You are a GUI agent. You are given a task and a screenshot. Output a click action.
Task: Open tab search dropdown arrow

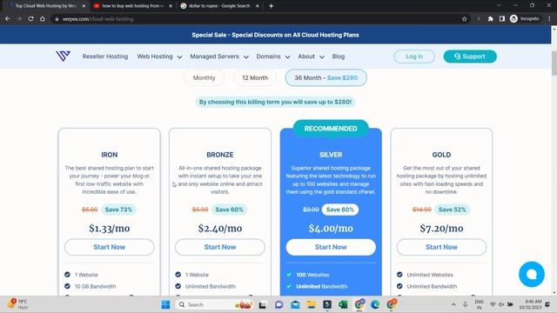coord(499,5)
